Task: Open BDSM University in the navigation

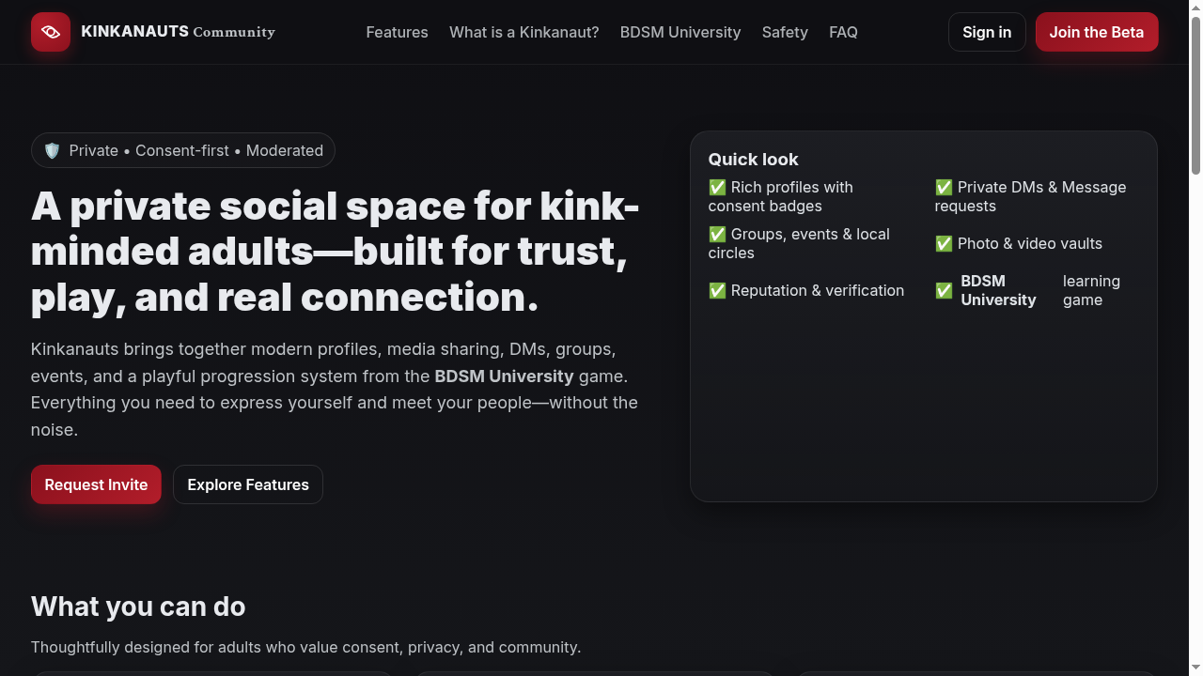Action: pyautogui.click(x=680, y=32)
